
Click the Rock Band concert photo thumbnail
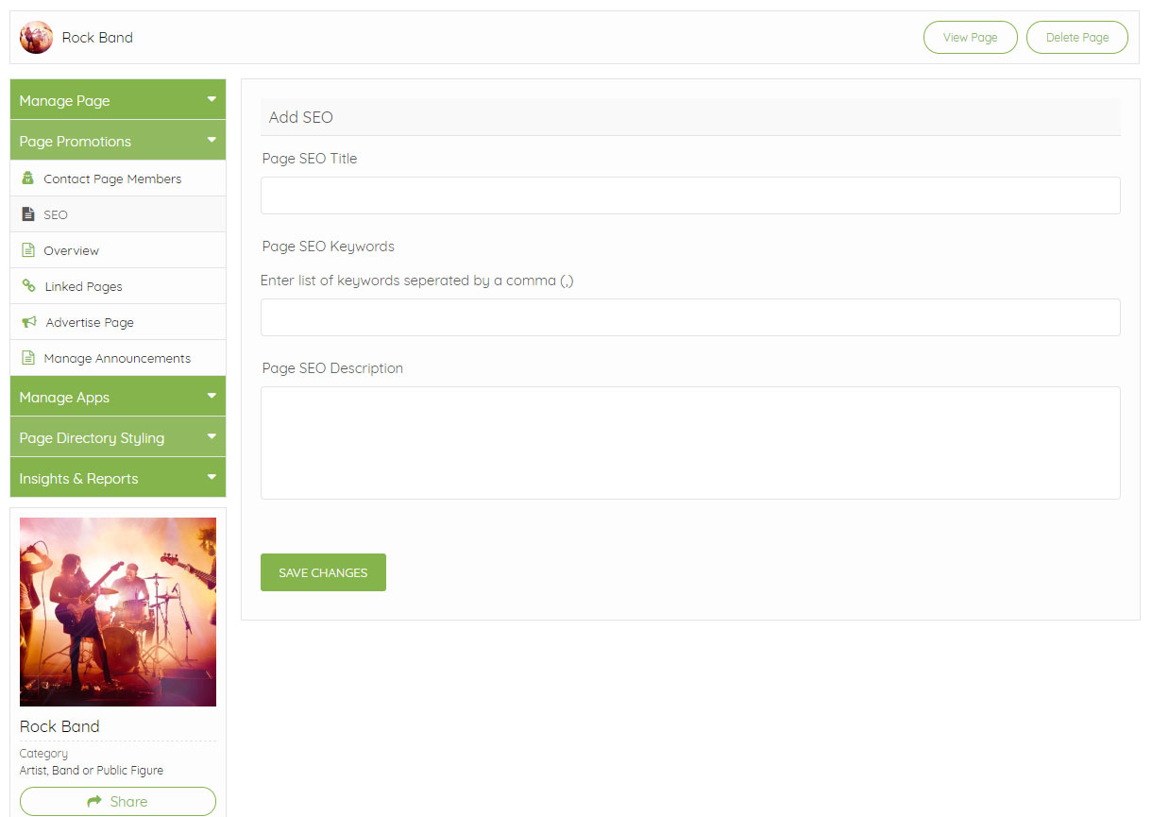pos(118,611)
